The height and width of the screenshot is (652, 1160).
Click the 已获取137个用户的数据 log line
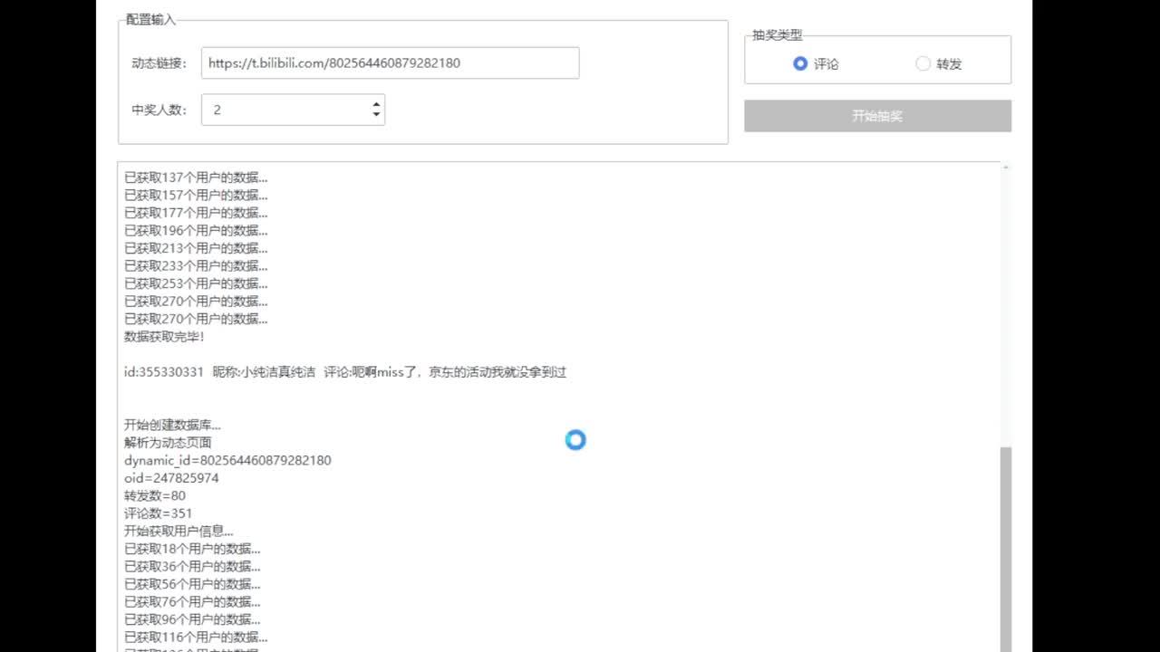(196, 177)
